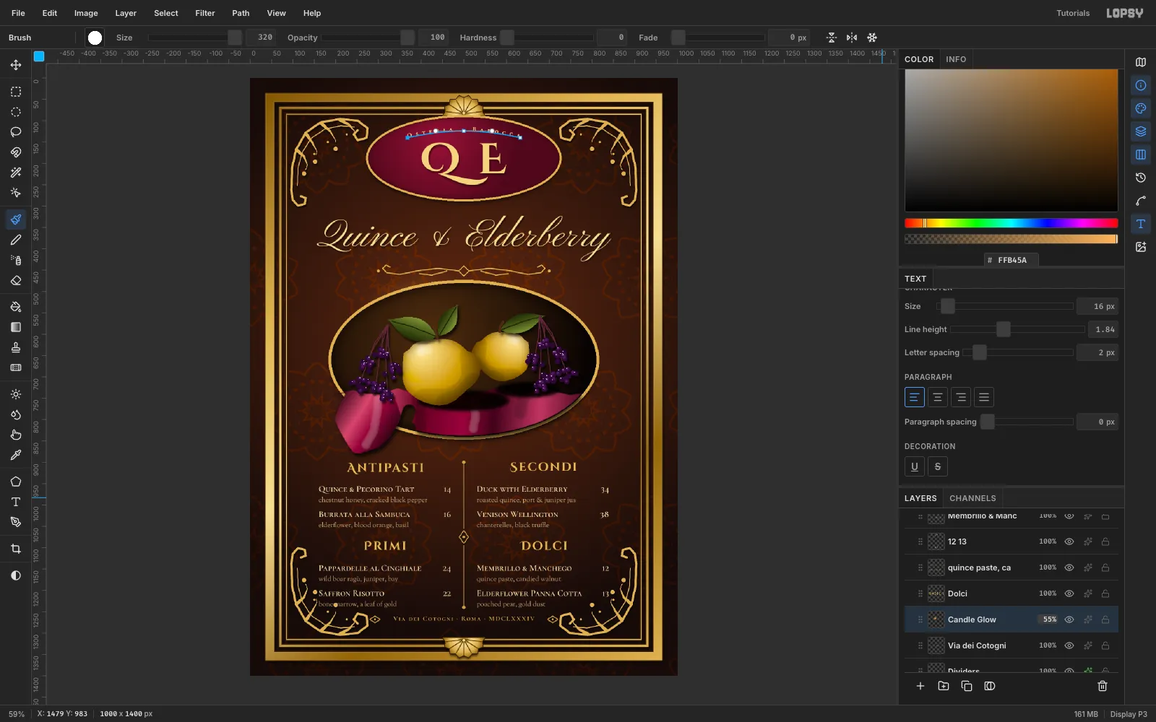The image size is (1156, 722).
Task: Select the Clone Stamp tool
Action: coord(16,347)
